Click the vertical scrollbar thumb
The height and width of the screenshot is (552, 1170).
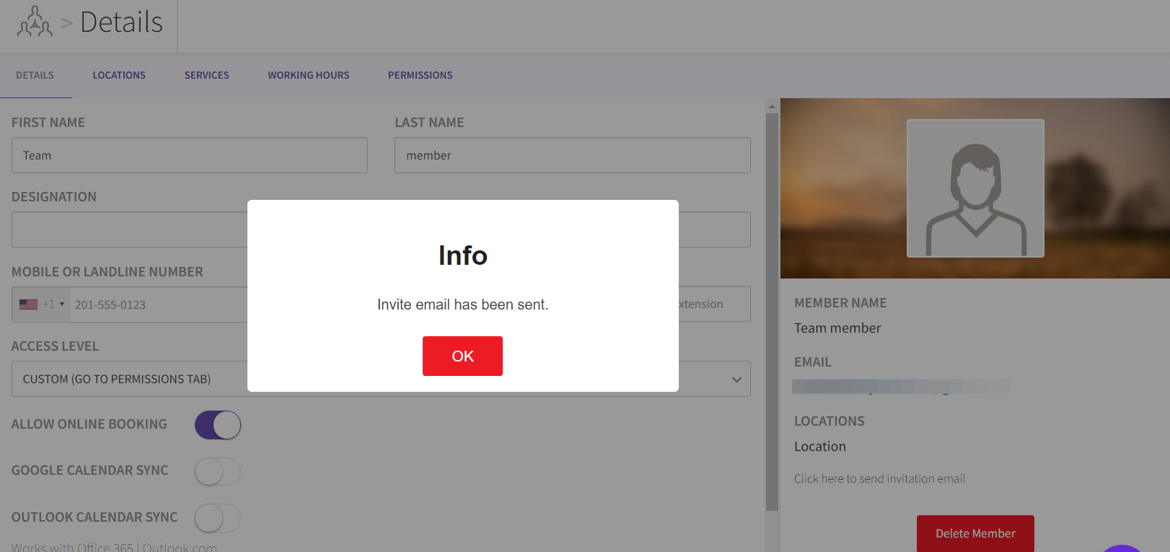point(772,310)
